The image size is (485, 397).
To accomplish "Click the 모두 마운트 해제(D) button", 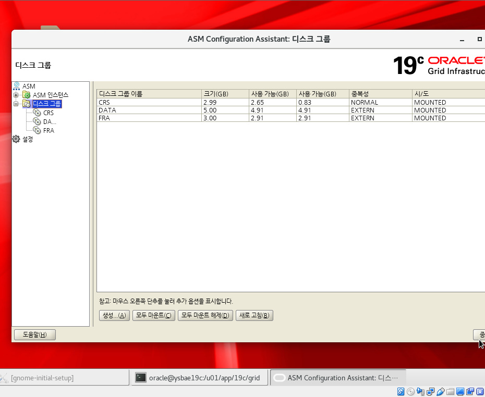I will click(x=205, y=315).
